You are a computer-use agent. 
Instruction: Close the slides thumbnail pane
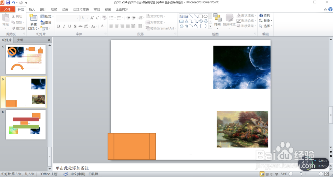[x=49, y=40]
